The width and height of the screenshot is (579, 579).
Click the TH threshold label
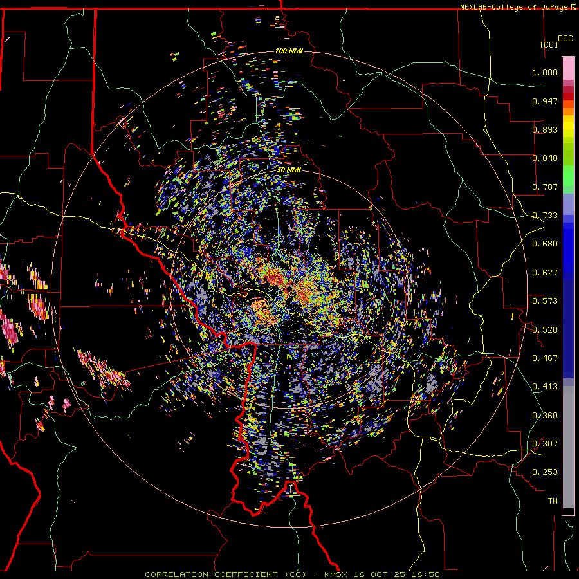pos(553,501)
